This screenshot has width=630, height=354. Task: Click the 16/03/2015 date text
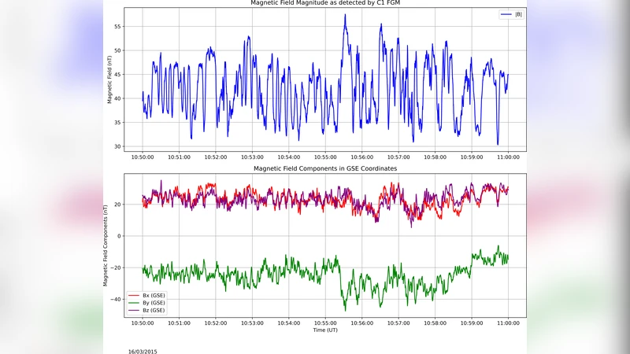pos(143,350)
